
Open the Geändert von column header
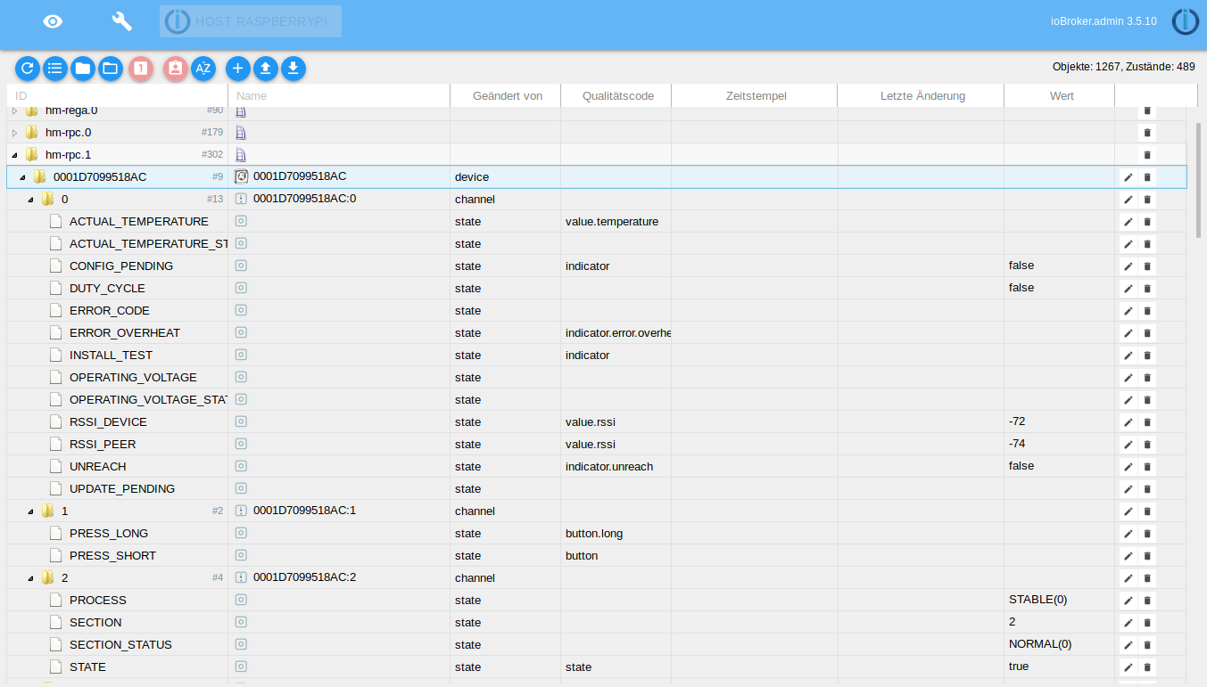pos(507,95)
